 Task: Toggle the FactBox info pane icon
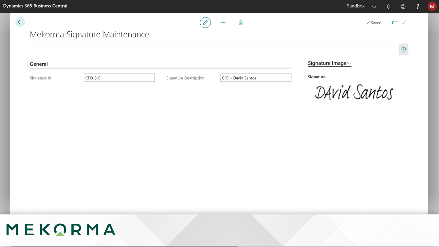tap(404, 49)
